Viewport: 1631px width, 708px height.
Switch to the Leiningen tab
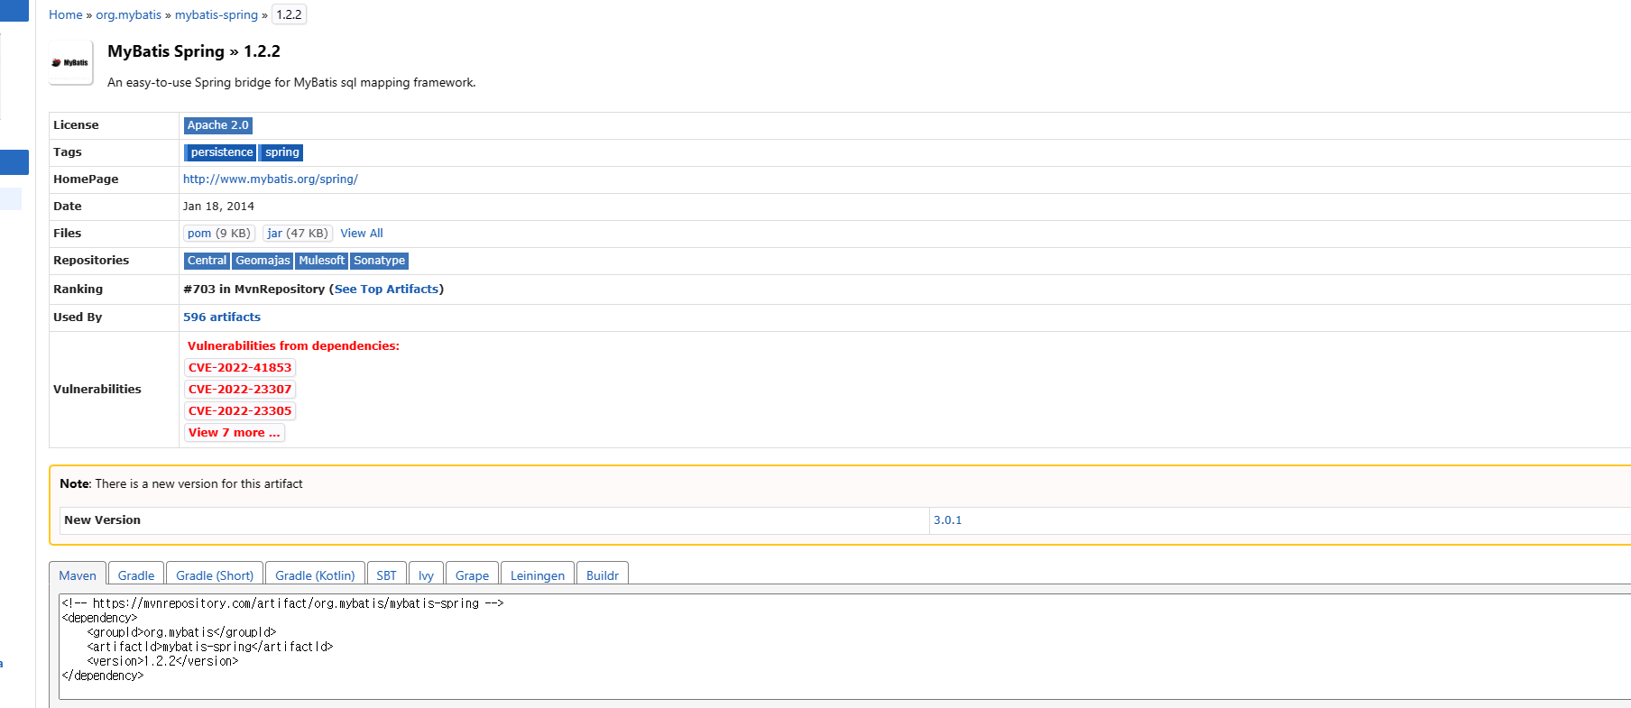(538, 575)
